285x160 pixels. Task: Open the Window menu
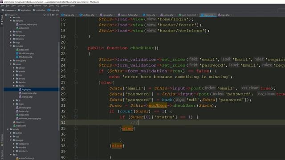point(65,6)
